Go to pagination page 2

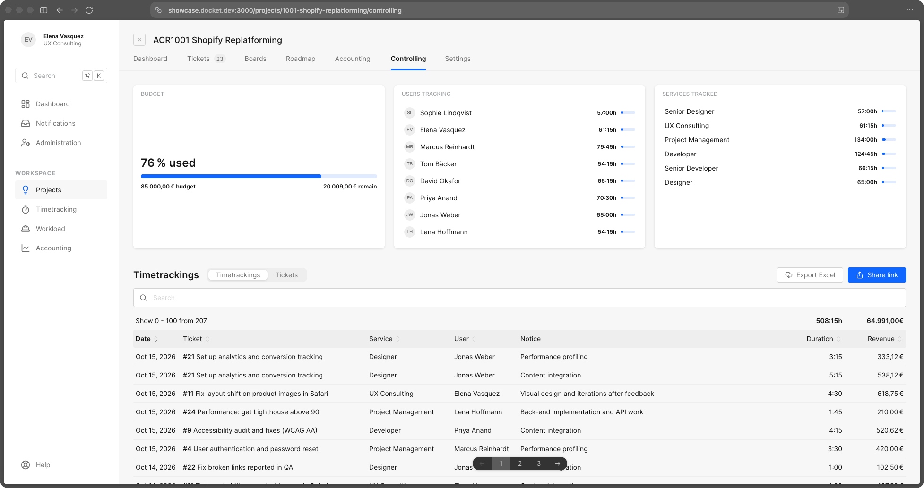tap(520, 463)
